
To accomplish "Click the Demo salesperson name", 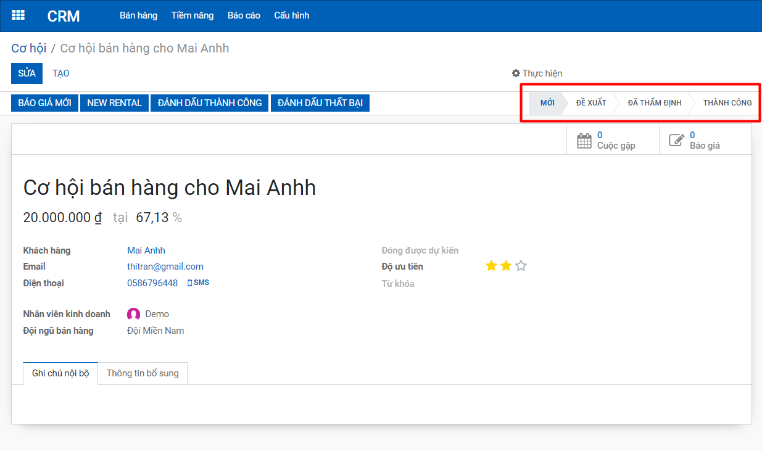I will pos(157,314).
